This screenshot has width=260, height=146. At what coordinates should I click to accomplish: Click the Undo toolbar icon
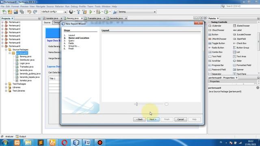coord(29,12)
